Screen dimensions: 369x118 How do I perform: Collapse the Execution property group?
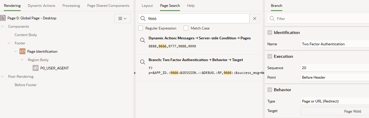click(x=270, y=56)
